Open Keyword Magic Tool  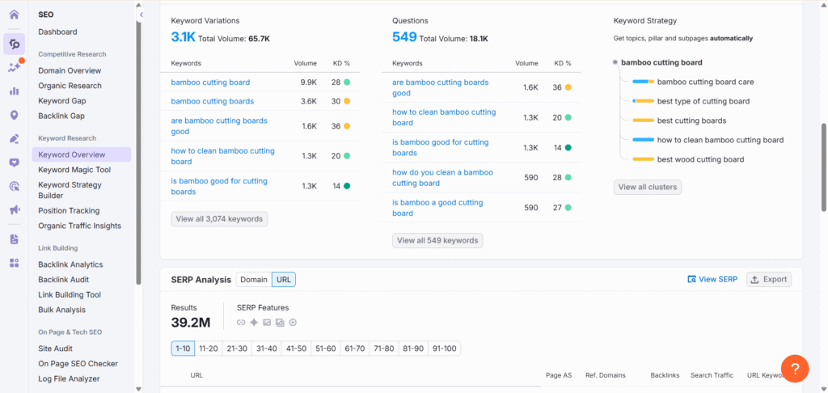74,170
